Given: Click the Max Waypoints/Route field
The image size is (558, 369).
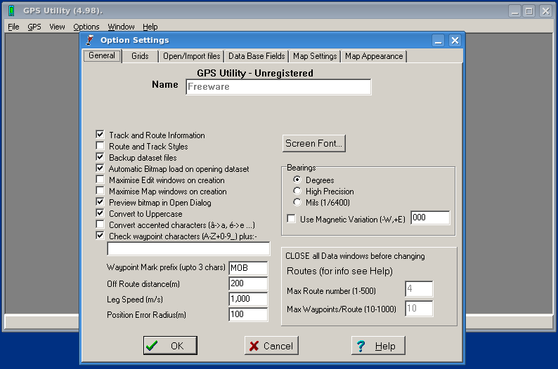Looking at the screenshot, I should coord(419,309).
